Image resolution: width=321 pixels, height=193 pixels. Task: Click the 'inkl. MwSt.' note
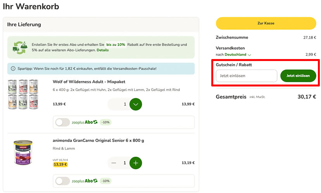point(257,97)
